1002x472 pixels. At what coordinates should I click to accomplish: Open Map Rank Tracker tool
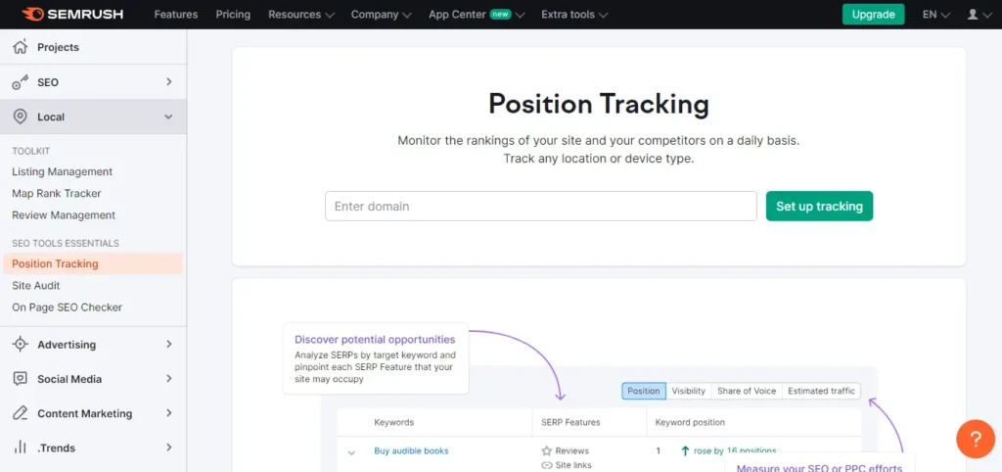56,193
